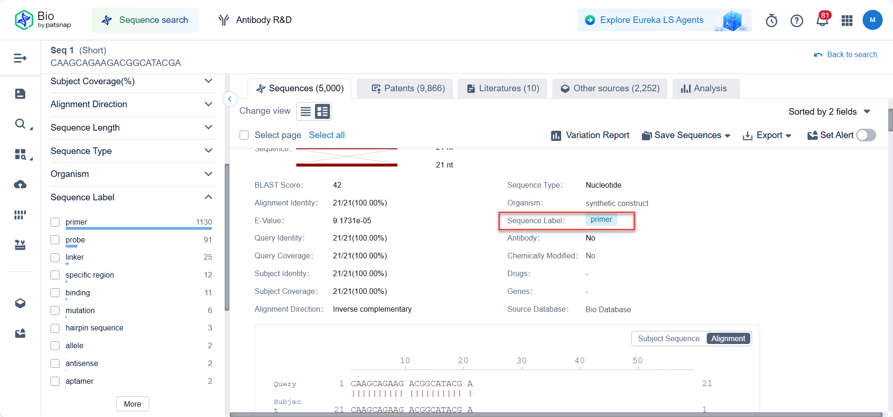This screenshot has width=893, height=417.
Task: Switch to list view icon
Action: (306, 111)
